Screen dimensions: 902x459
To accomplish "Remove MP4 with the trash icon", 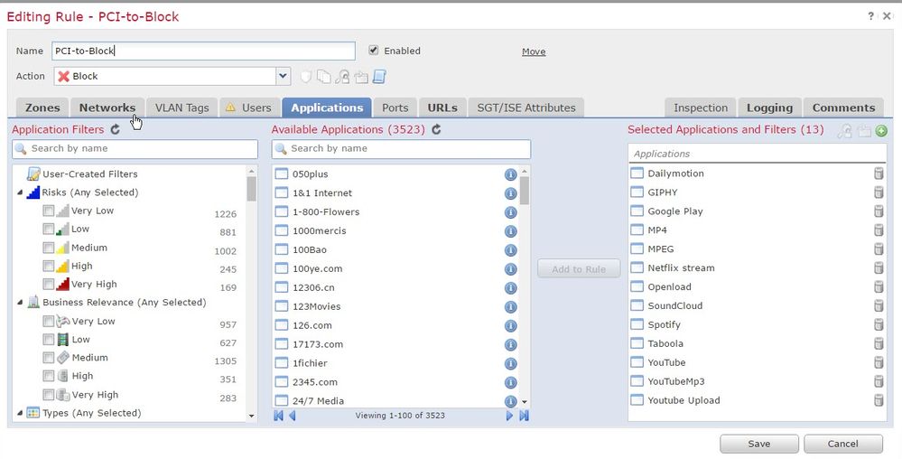I will (879, 230).
